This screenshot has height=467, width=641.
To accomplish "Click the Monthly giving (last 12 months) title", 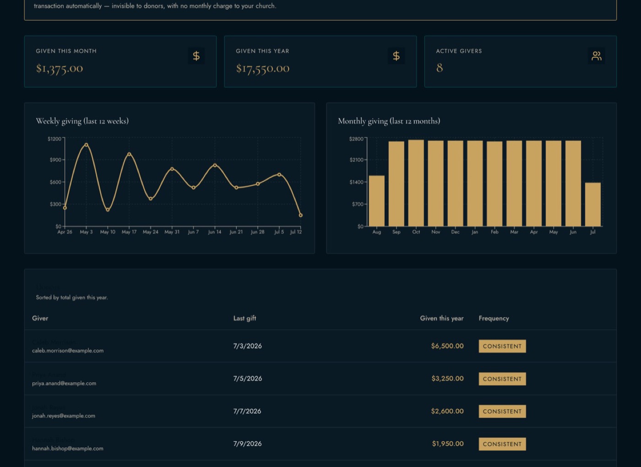I will click(389, 121).
